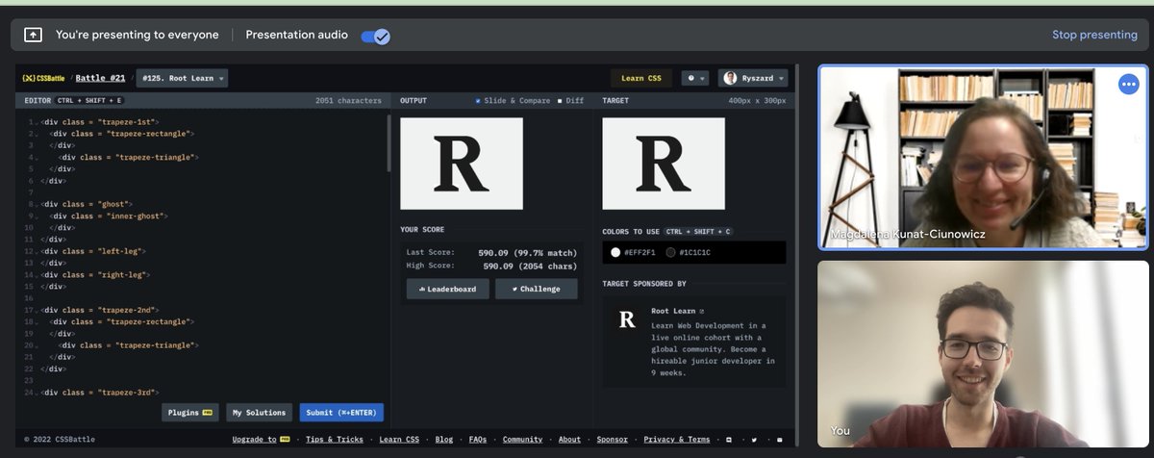This screenshot has width=1154, height=458.
Task: Click the 'You' video tile
Action: coord(983,352)
